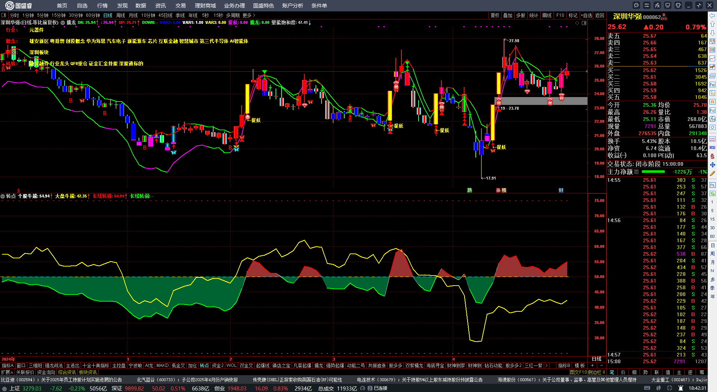Viewport: 717px width, 392px height.
Task: Click the gear icon next to 擒龙 indicator
Action: click(x=63, y=23)
